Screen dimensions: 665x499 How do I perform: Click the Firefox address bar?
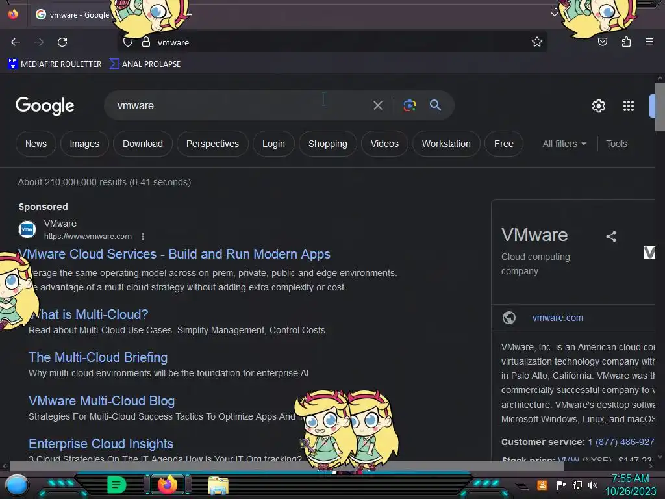(332, 42)
